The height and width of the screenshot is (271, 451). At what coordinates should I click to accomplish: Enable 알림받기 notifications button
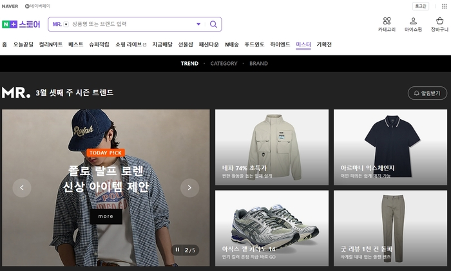pos(427,93)
